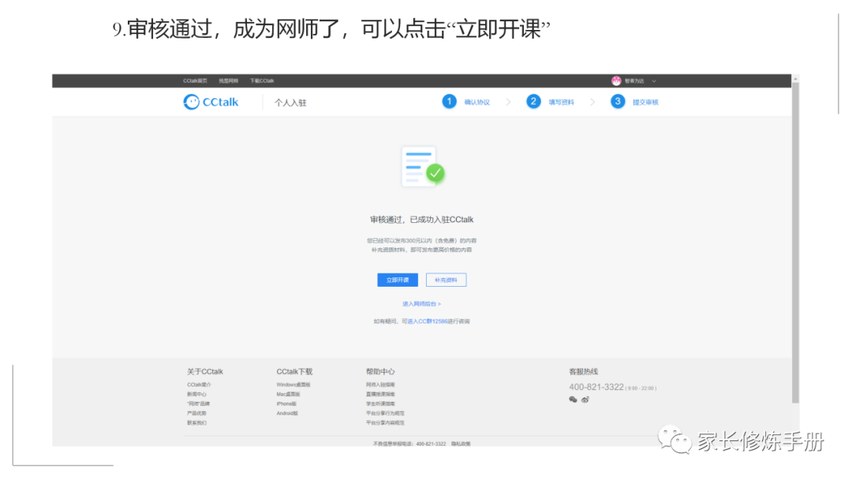Click the page's vertical scrollbar thumb
Viewport: 852px width, 479px height.
click(x=795, y=243)
